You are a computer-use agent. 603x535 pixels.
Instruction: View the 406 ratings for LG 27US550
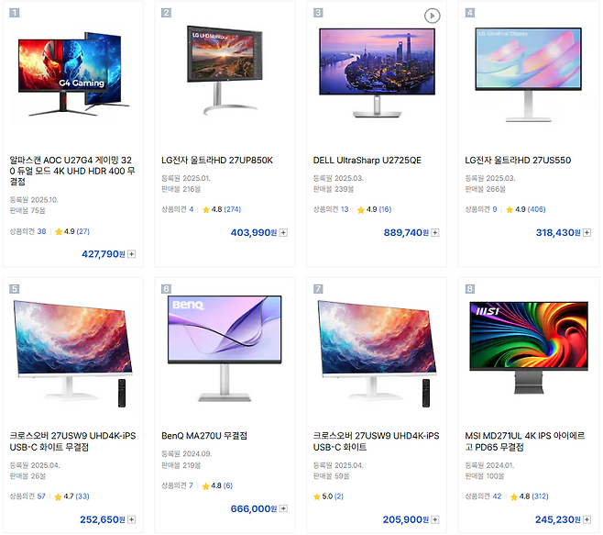(x=536, y=209)
